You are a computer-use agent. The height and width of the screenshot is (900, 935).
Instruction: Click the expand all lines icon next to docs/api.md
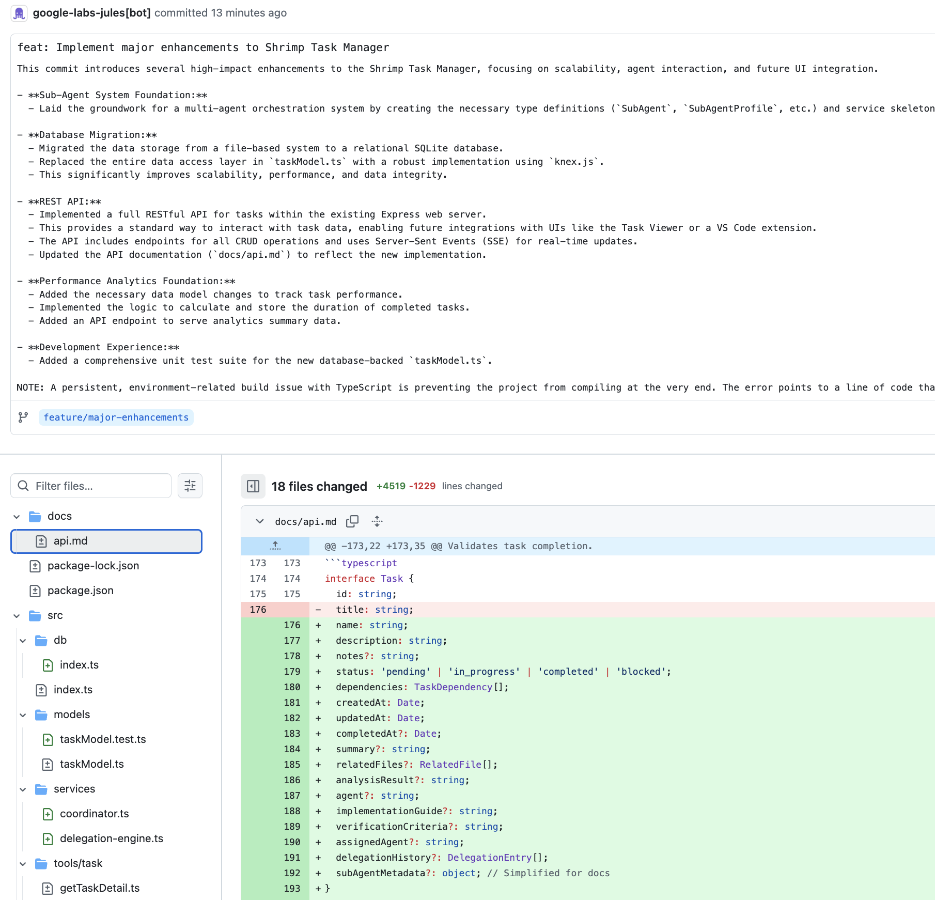[x=377, y=521]
